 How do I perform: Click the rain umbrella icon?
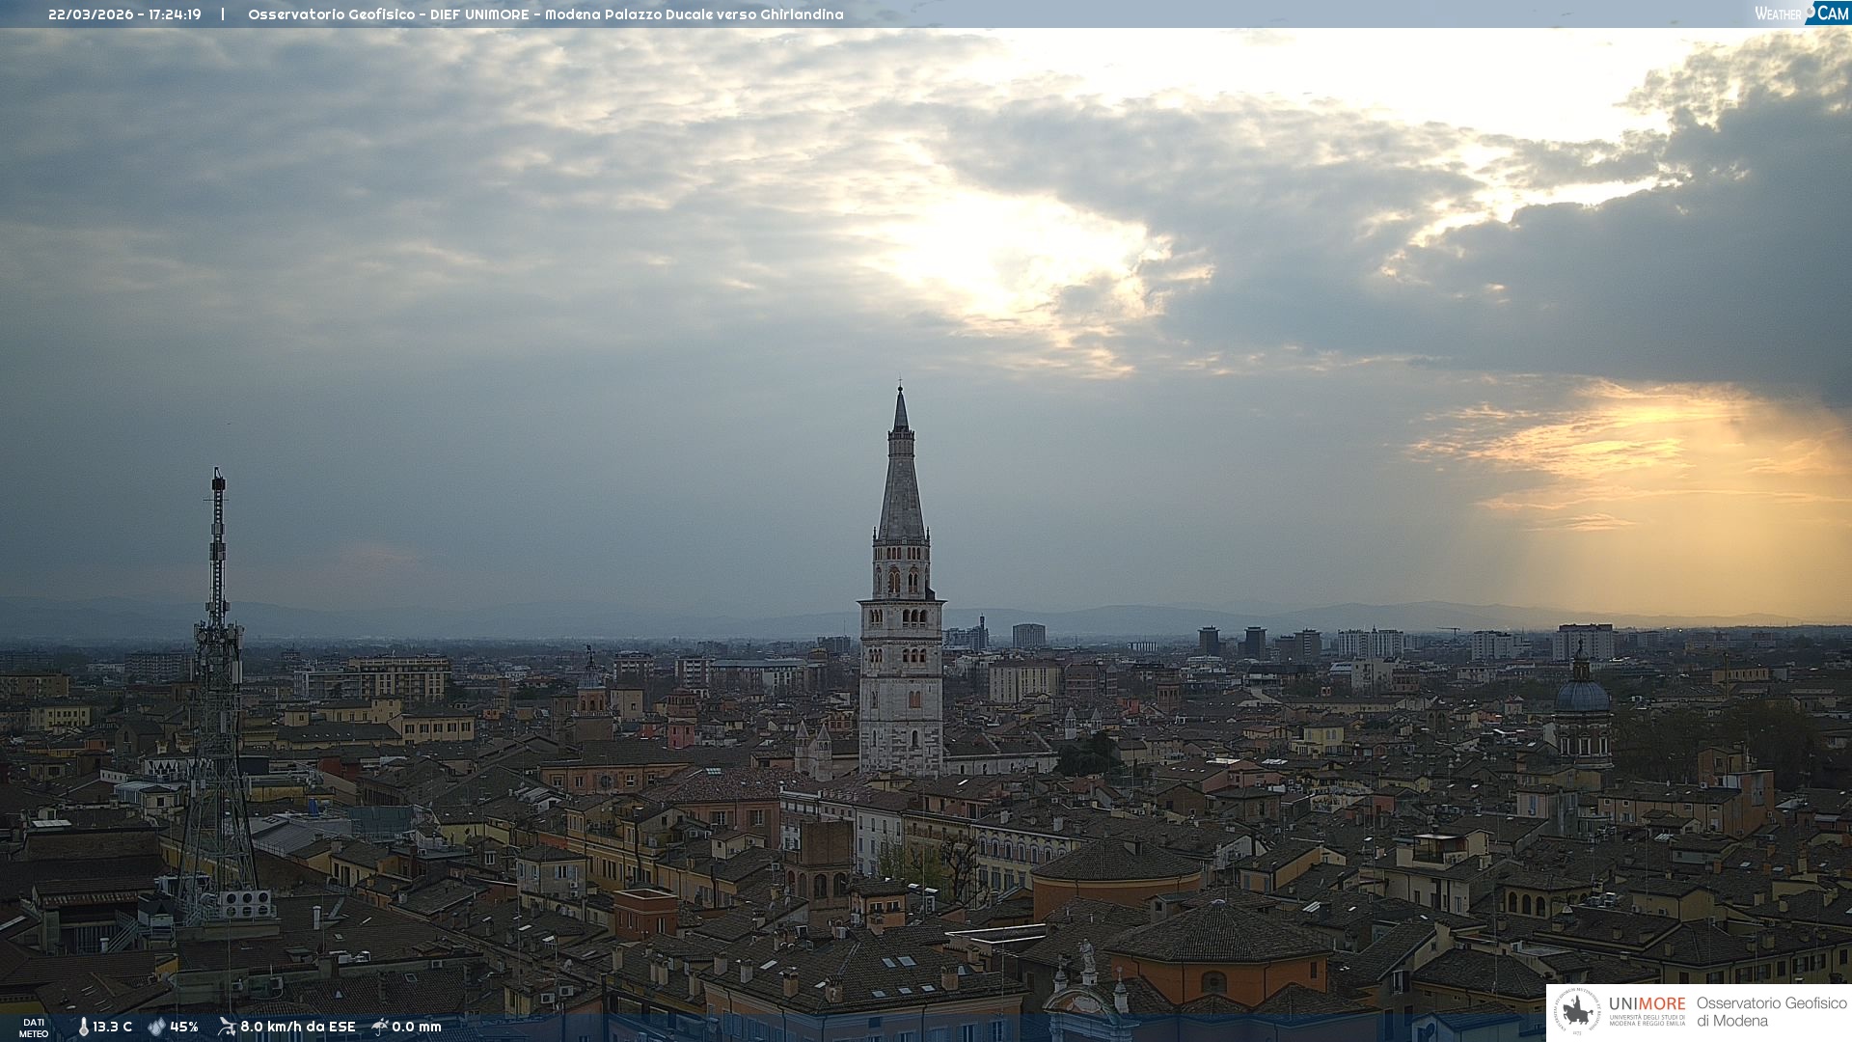click(380, 1027)
